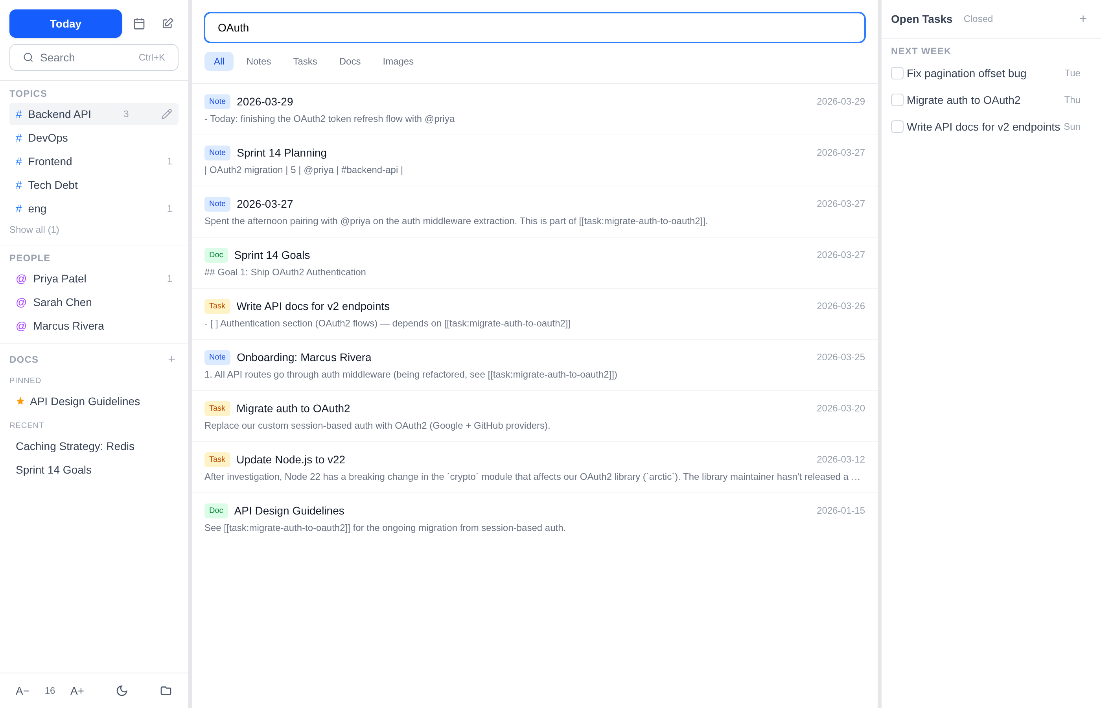Viewport: 1101px width, 708px height.
Task: Click the new note compose icon
Action: point(168,24)
